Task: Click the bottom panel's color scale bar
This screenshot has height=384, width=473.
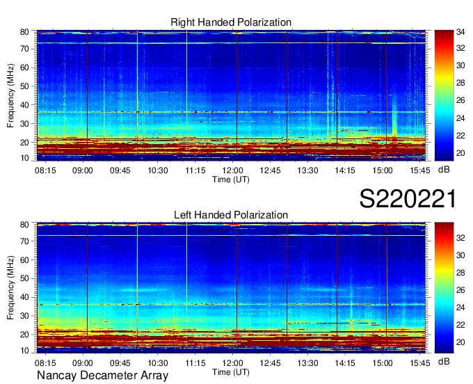Action: [444, 288]
